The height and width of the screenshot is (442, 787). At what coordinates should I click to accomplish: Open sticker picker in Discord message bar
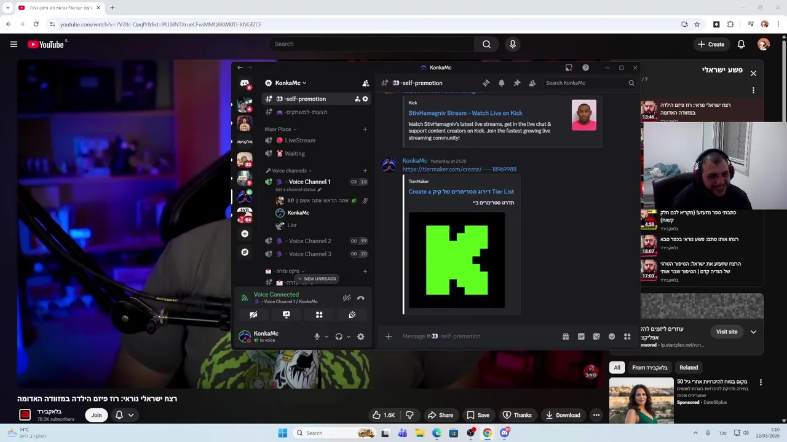pyautogui.click(x=596, y=336)
